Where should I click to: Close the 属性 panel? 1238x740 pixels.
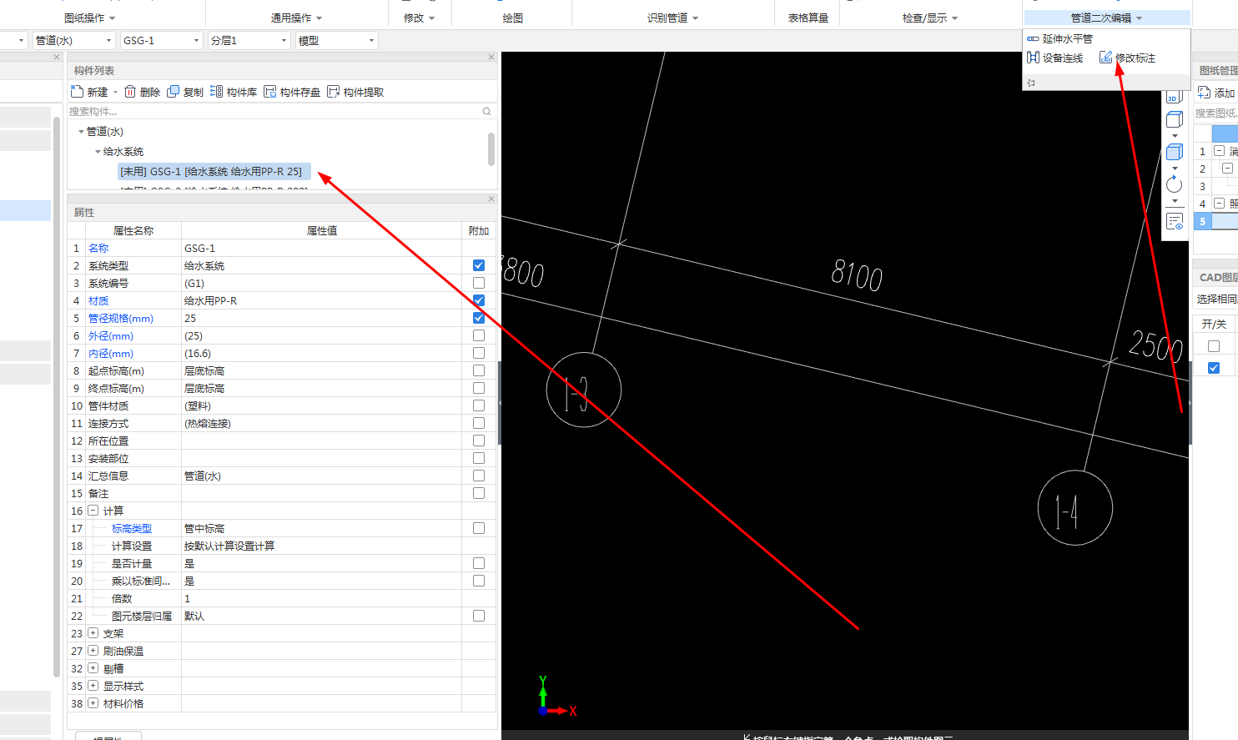491,199
